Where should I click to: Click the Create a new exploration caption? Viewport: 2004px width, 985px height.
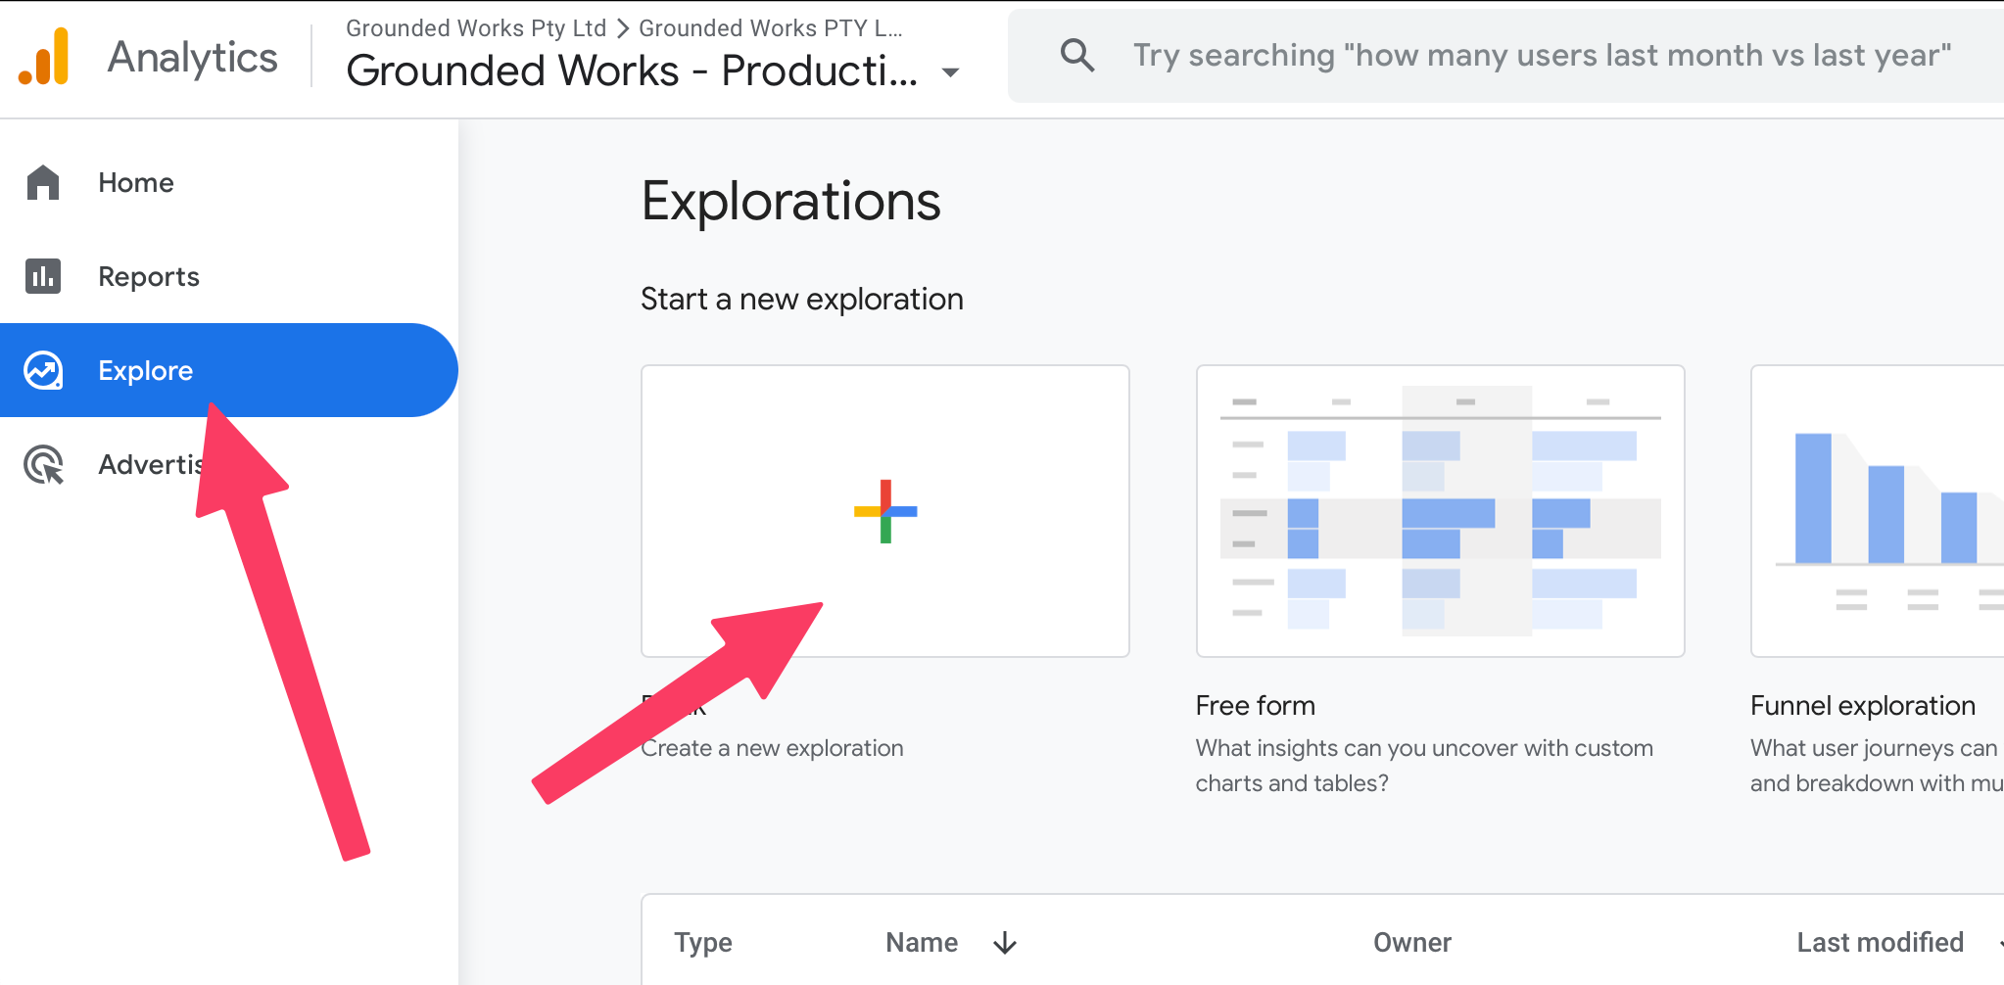pyautogui.click(x=773, y=748)
